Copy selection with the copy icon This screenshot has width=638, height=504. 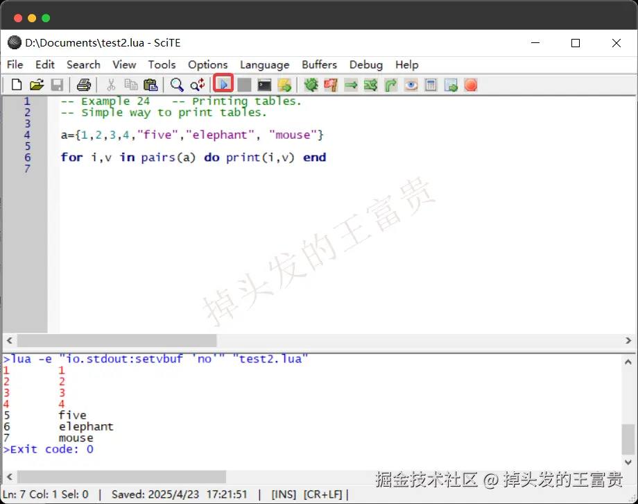coord(130,84)
